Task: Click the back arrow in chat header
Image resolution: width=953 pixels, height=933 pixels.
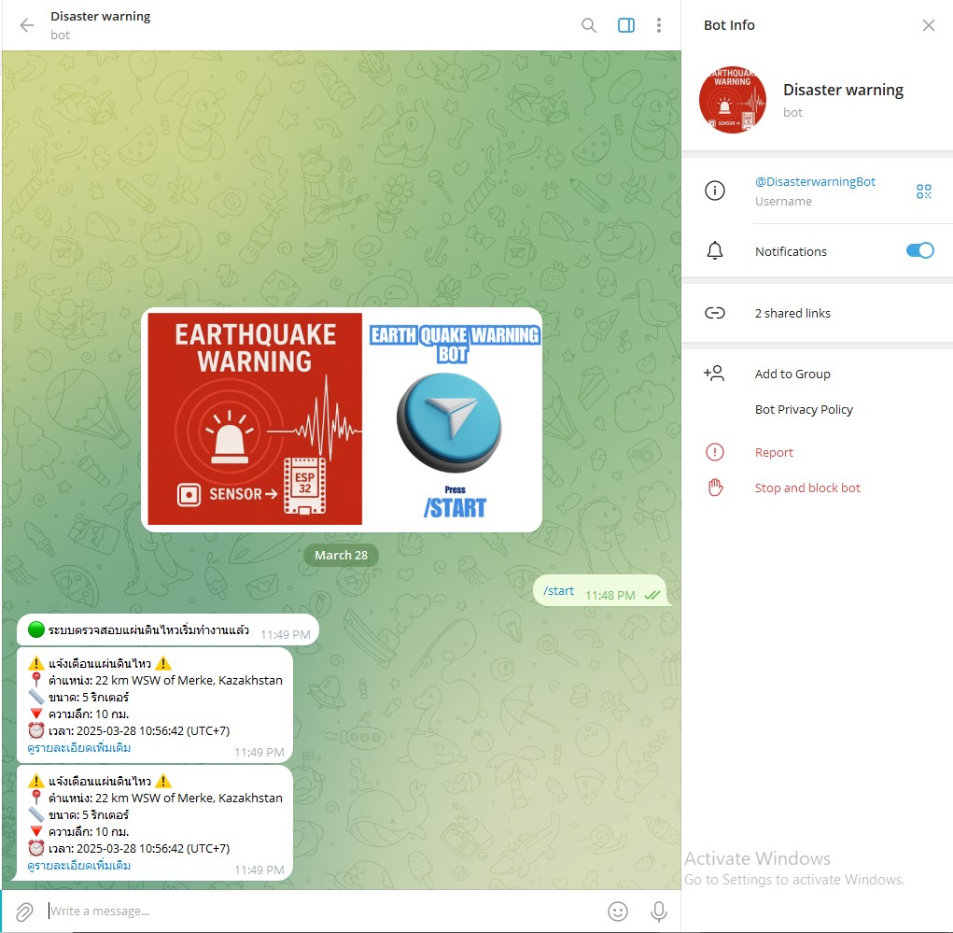Action: pos(26,25)
